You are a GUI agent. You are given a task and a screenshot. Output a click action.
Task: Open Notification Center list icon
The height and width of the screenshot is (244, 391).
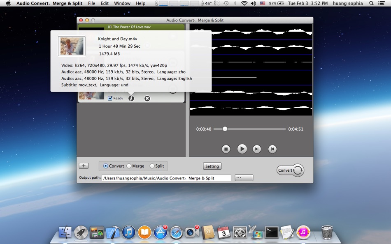[381, 3]
